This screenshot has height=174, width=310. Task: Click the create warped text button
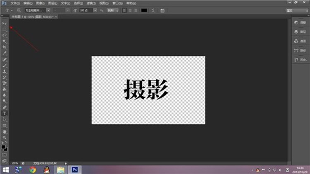[153, 9]
